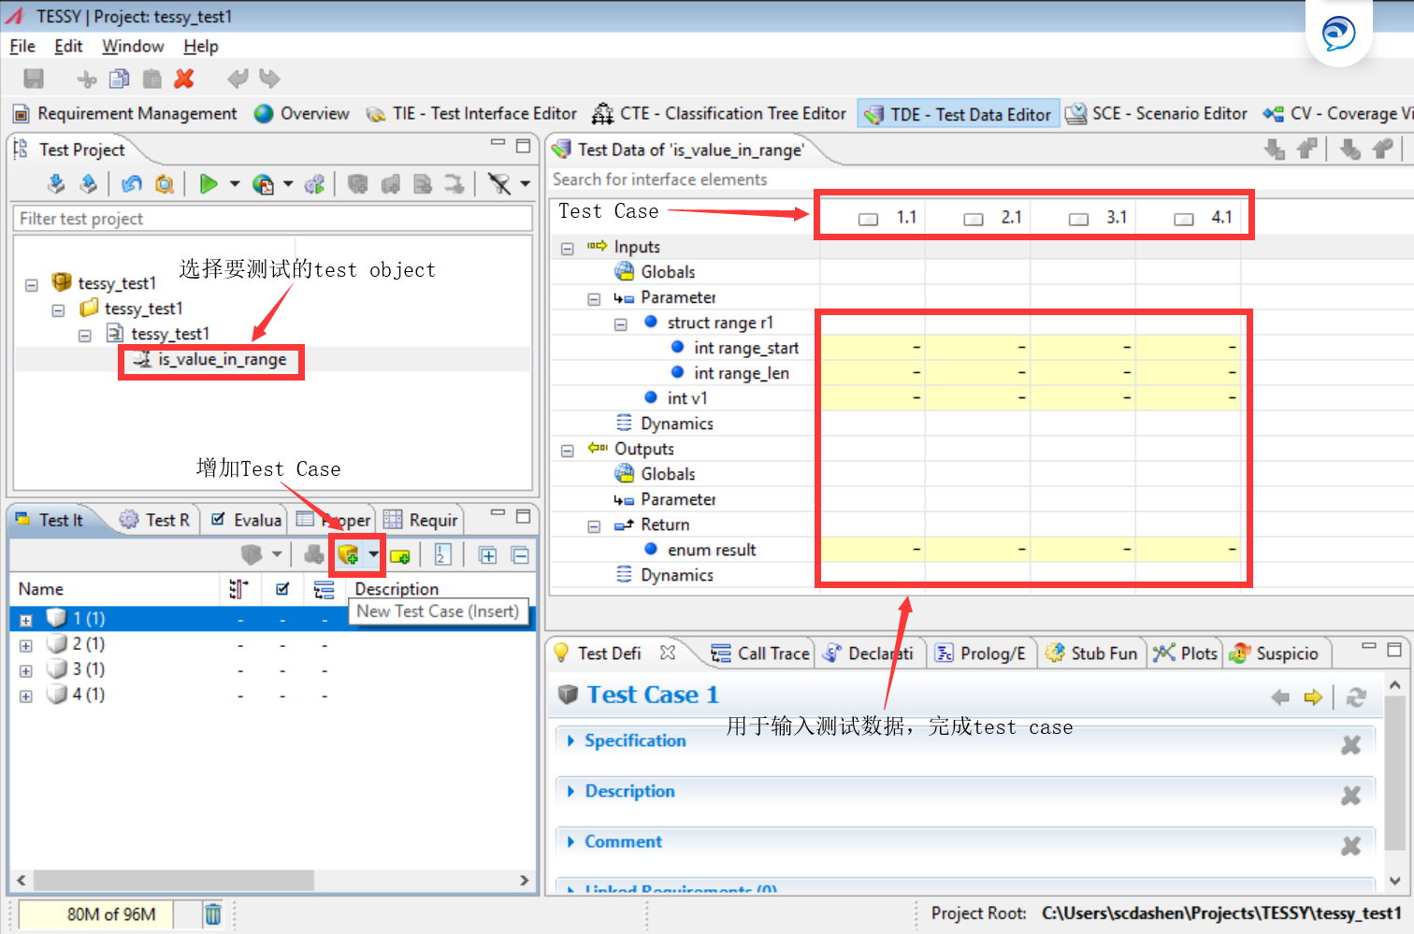
Task: Collapse the Inputs tree node
Action: pos(568,249)
